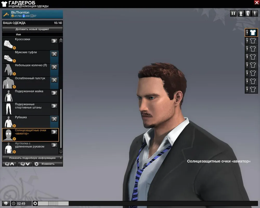Select the sixth outfit slot shirt icon
The image size is (260, 208).
(253, 73)
